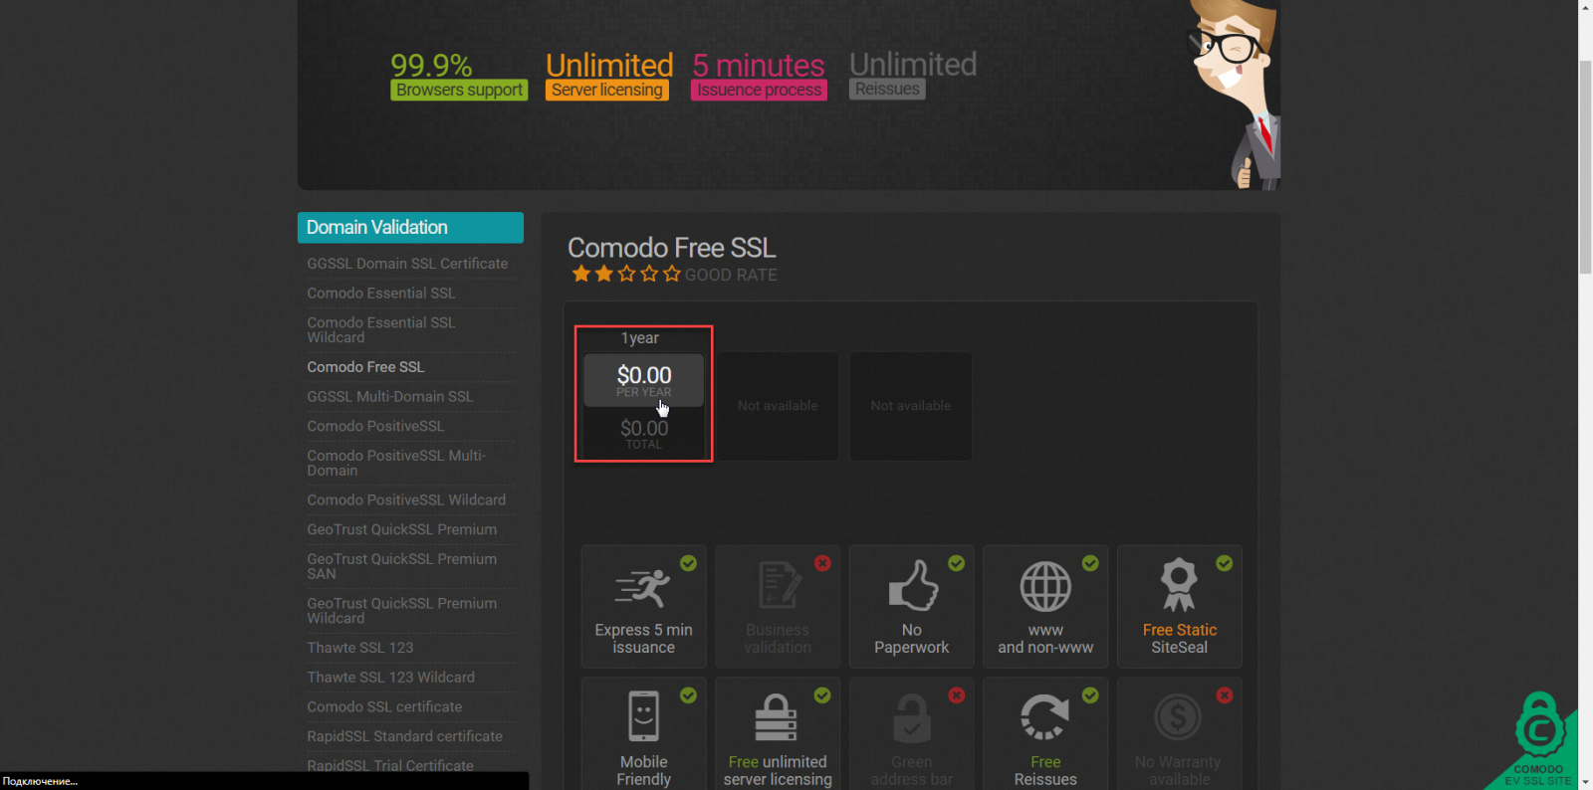Click the Issuance process pink badge
Viewport: 1593px width, 790px height.
click(759, 90)
